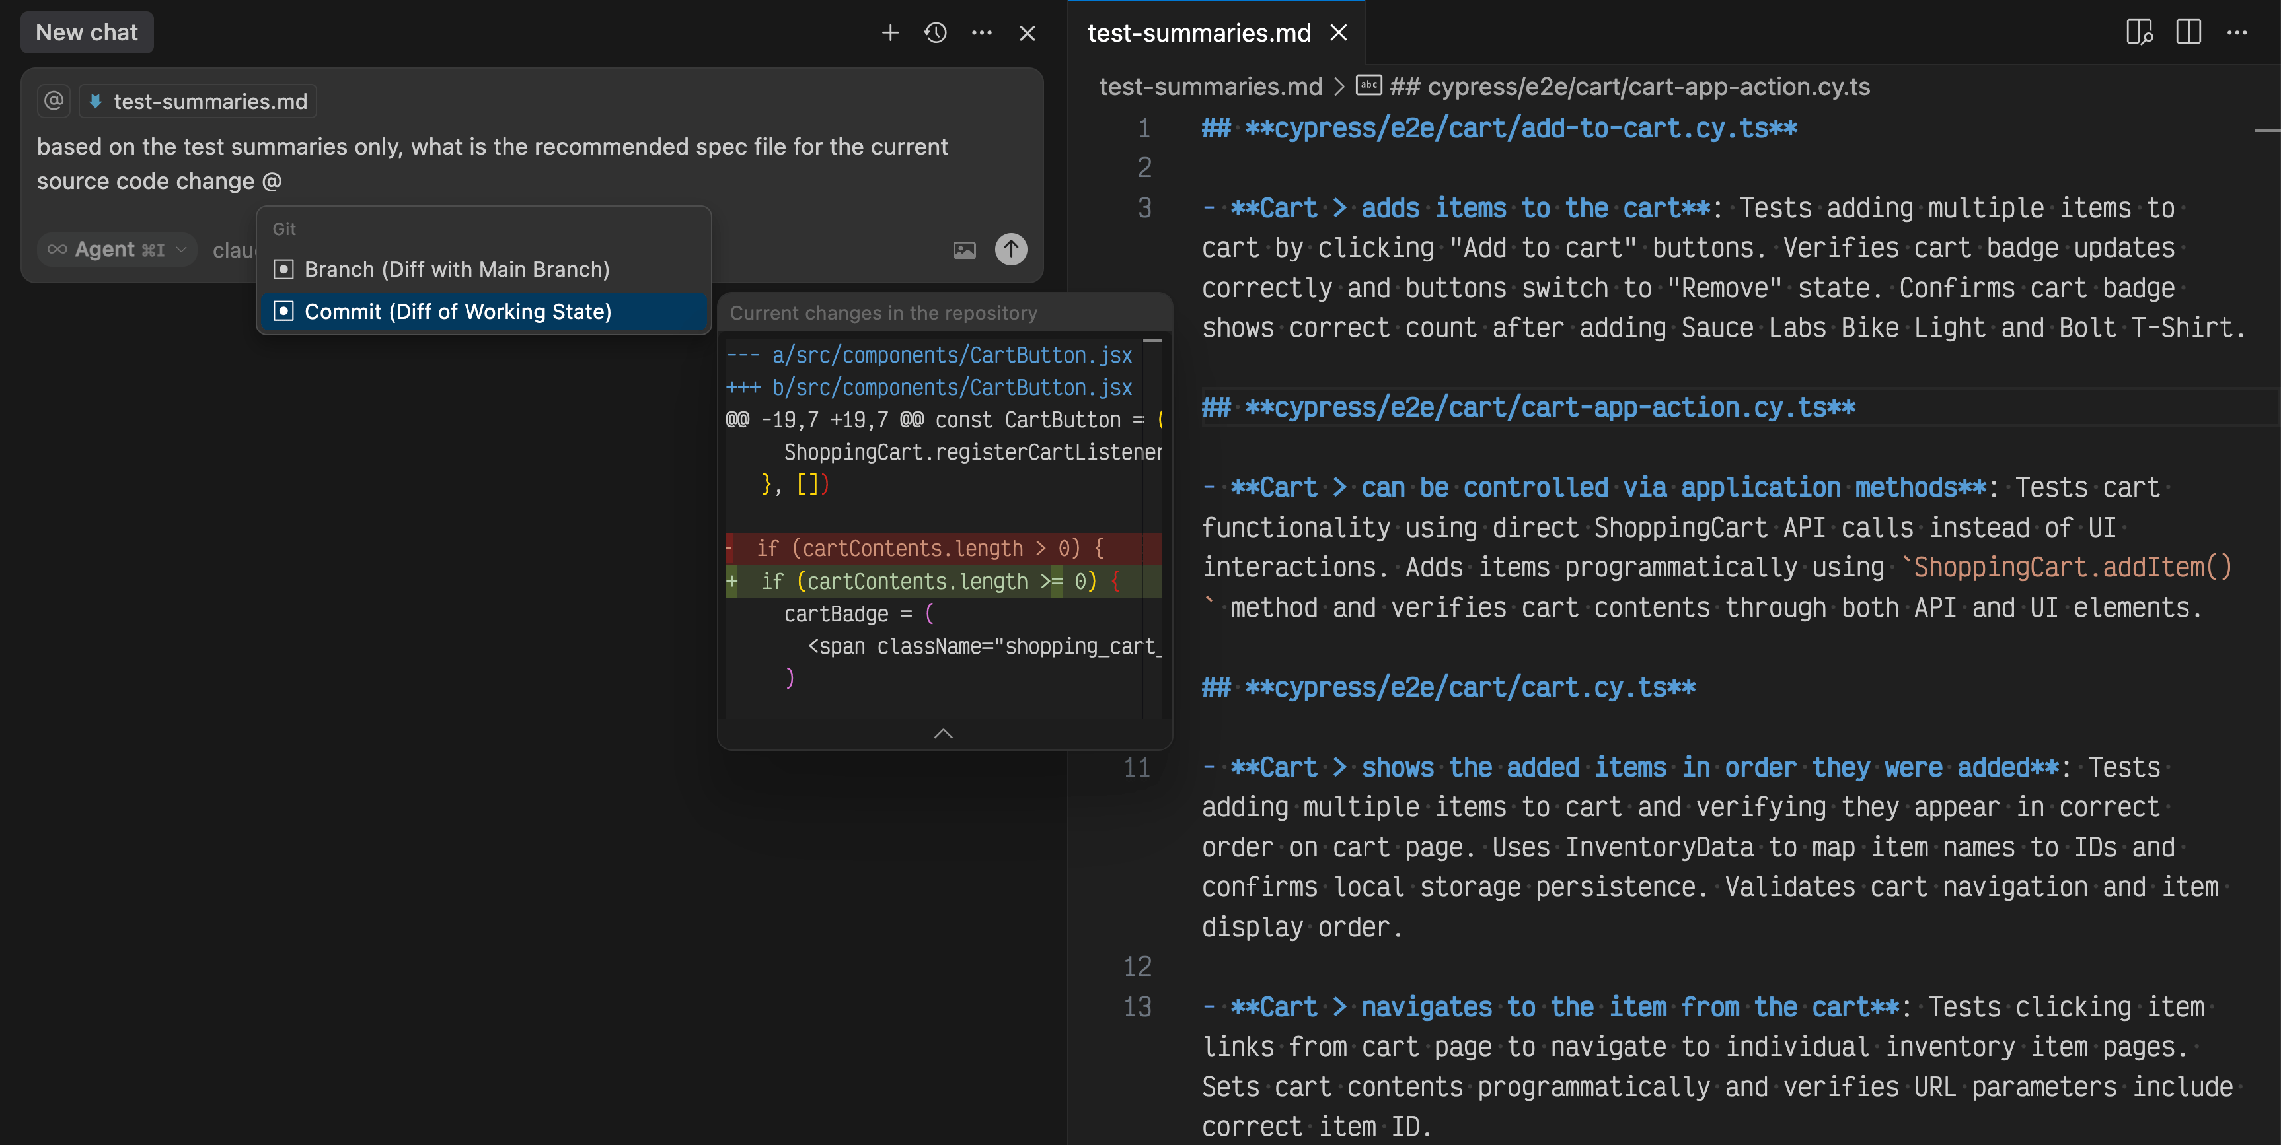Viewport: 2281px width, 1145px height.
Task: Click the plus icon to start new chat
Action: click(x=890, y=33)
